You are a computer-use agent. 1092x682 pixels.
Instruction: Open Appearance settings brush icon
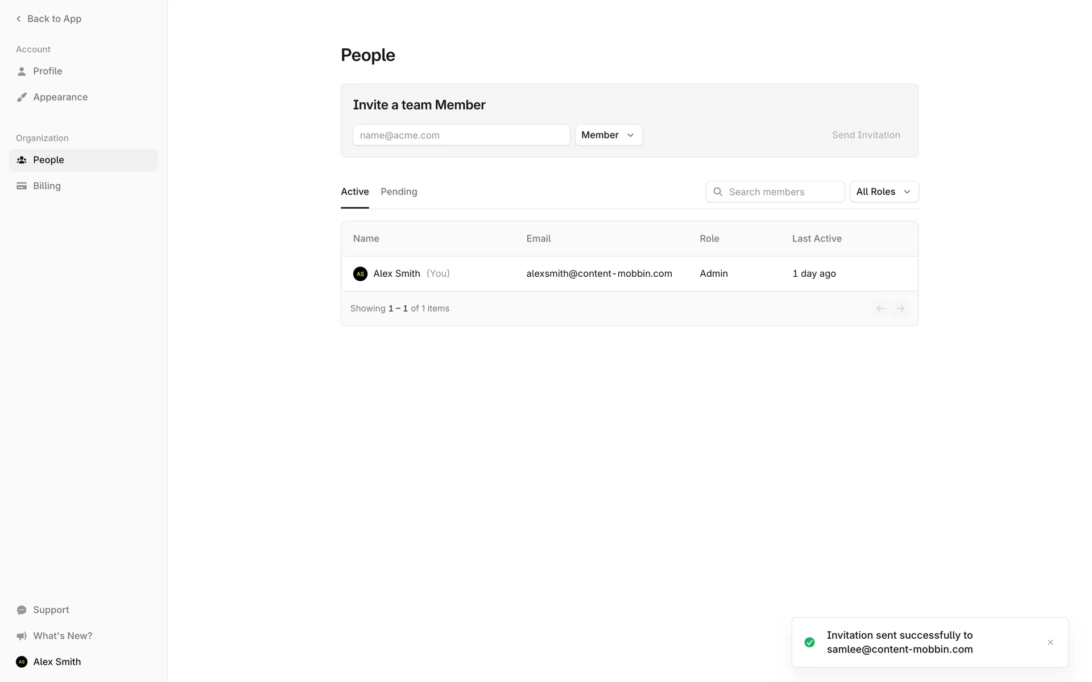(x=22, y=97)
